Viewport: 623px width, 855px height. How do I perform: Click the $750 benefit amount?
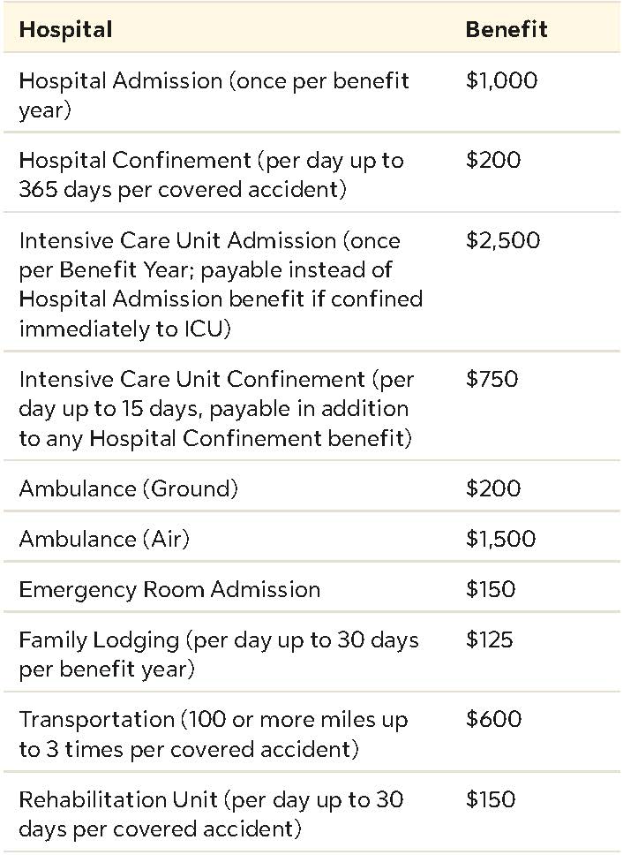pos(492,380)
